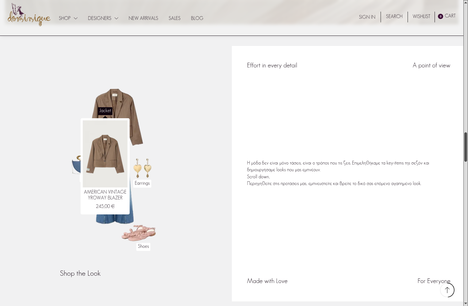Click the gold heart earrings image
This screenshot has height=306, width=468.
(143, 168)
